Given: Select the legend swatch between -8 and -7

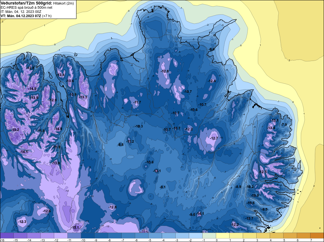Looking at the screenshot, I should (x=115, y=236).
